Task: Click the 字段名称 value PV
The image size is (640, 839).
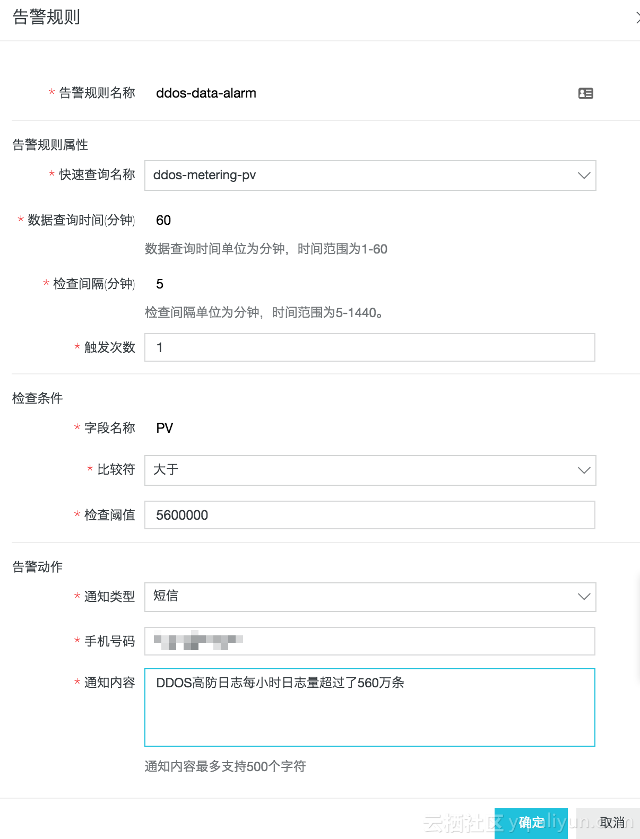Action: (165, 428)
